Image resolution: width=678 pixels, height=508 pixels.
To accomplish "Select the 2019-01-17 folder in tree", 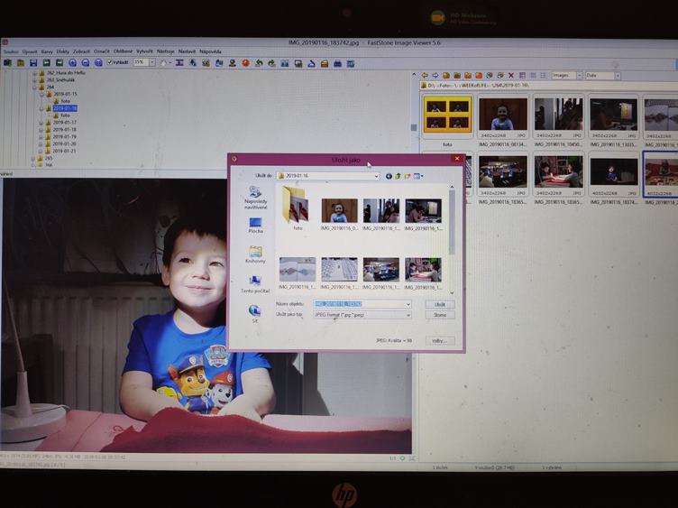I will pyautogui.click(x=64, y=123).
